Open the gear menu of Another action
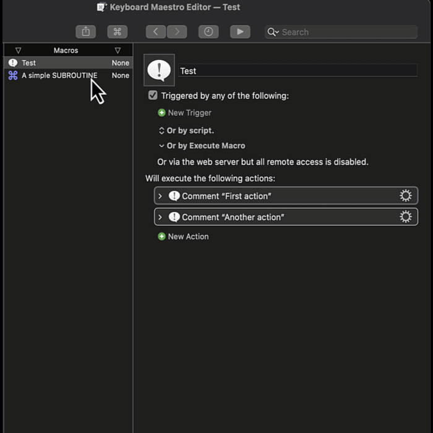Viewport: 433px width, 433px height. pos(406,216)
